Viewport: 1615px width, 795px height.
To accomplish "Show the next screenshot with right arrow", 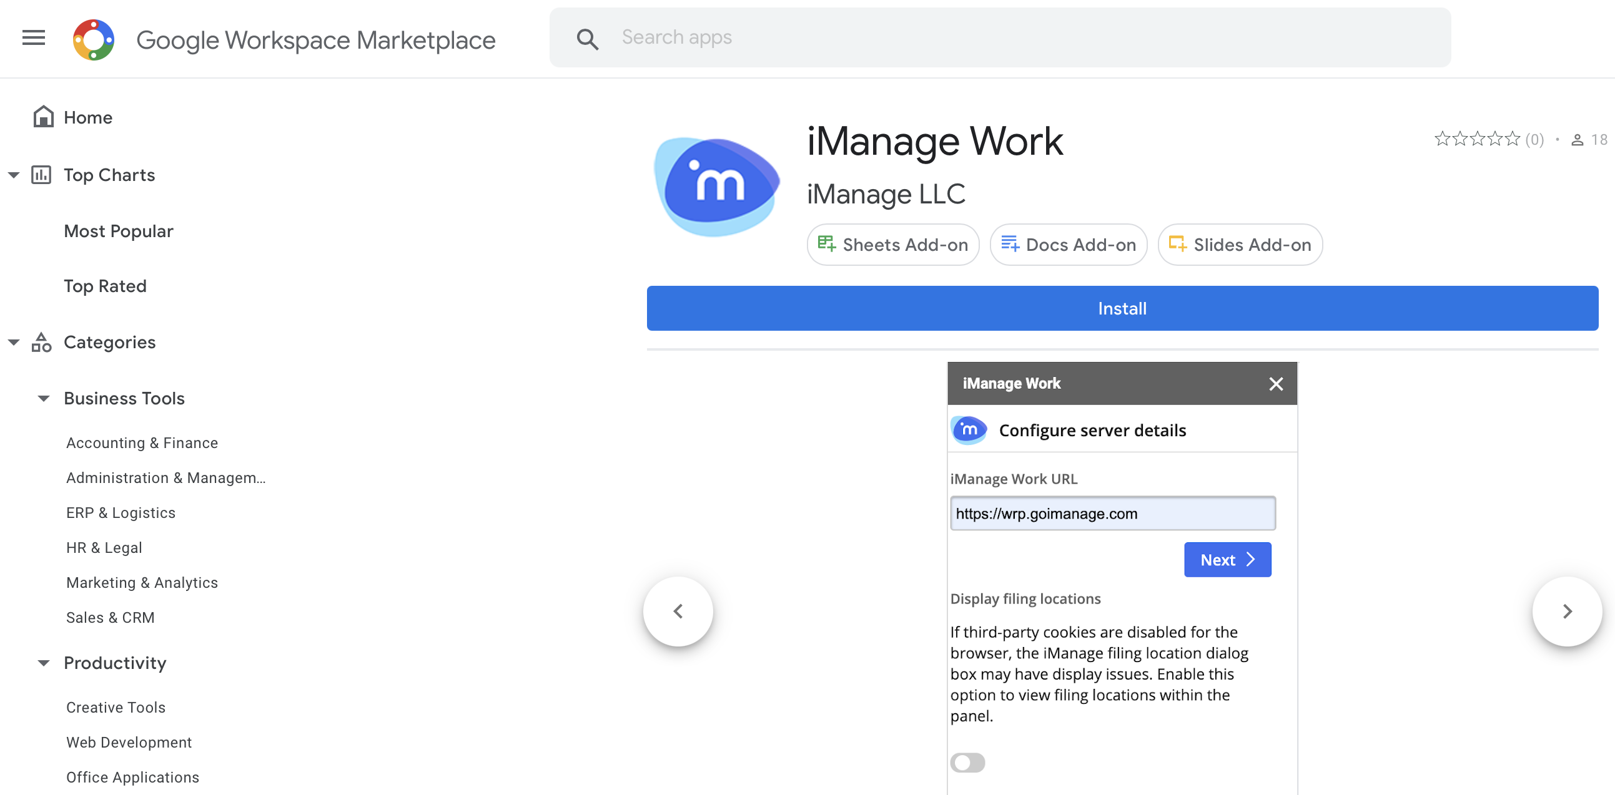I will pos(1567,611).
